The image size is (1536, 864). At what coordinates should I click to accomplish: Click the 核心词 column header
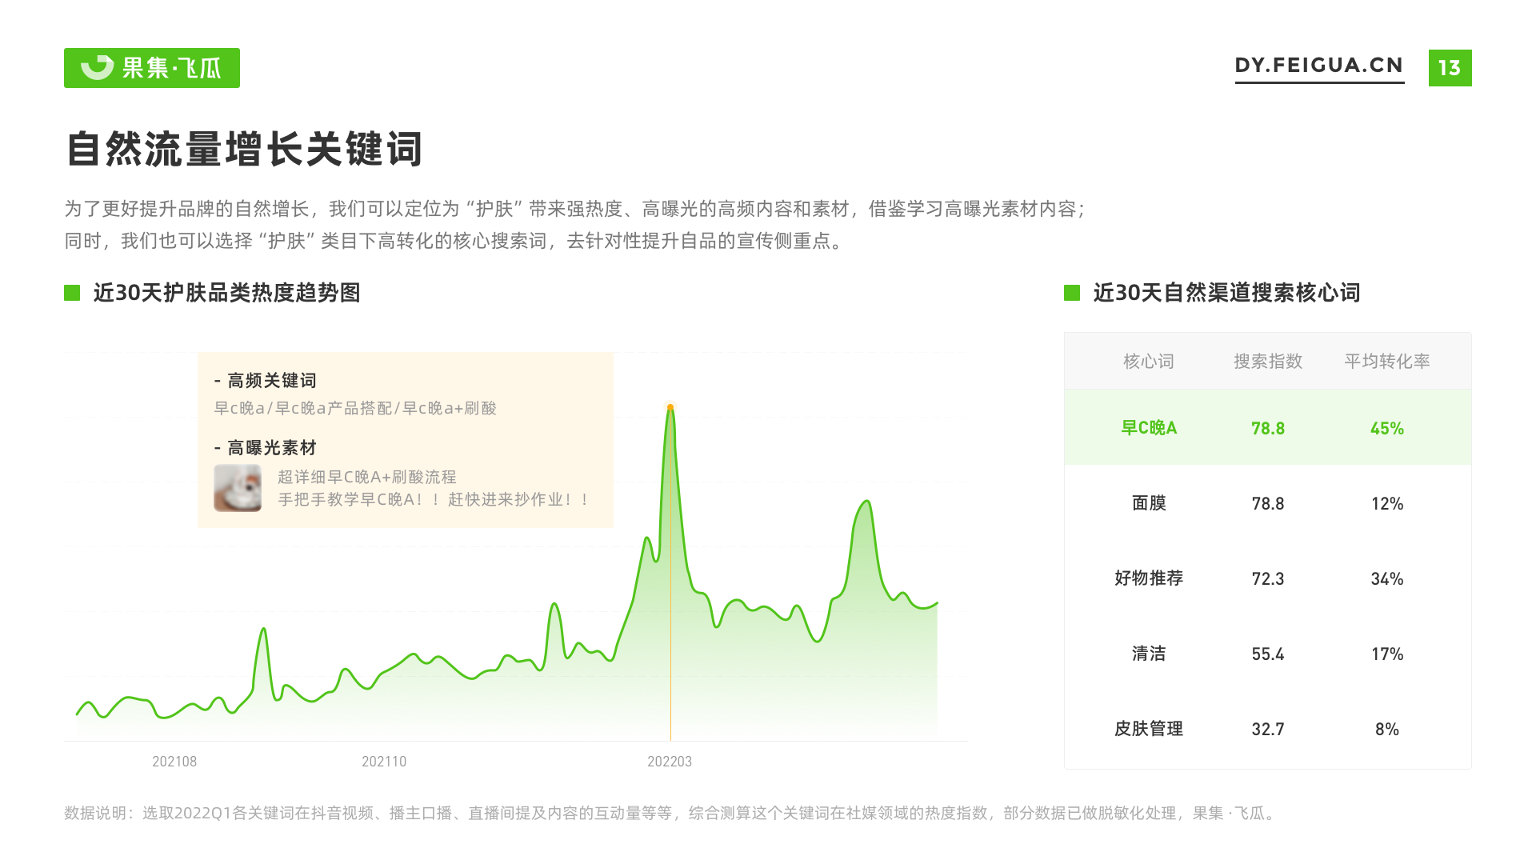(x=1149, y=362)
